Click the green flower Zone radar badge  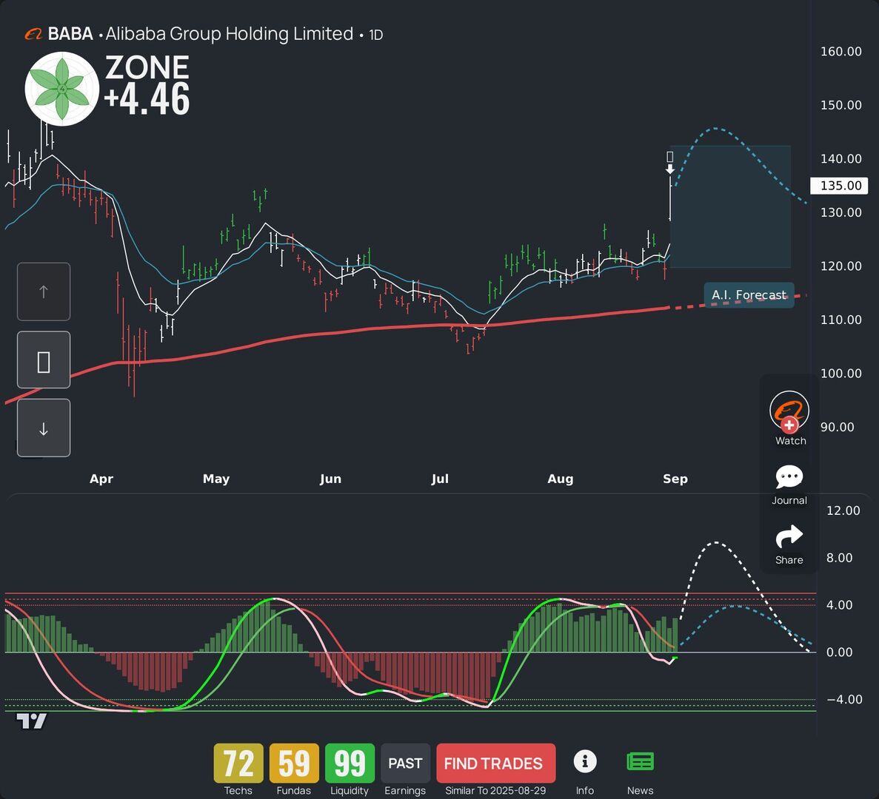(61, 89)
